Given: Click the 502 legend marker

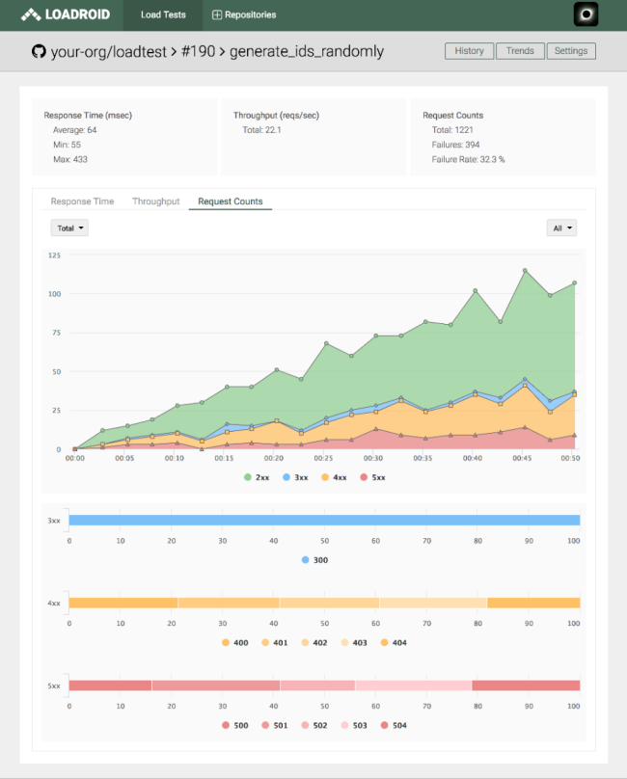Looking at the screenshot, I should (307, 724).
